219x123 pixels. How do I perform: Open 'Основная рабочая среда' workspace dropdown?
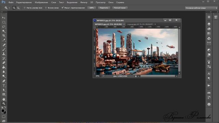[201, 8]
